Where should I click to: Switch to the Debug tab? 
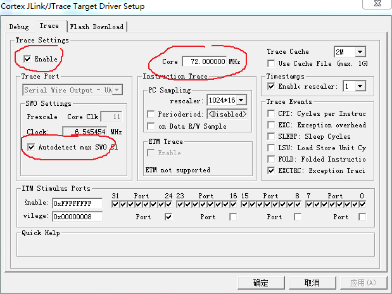(19, 27)
